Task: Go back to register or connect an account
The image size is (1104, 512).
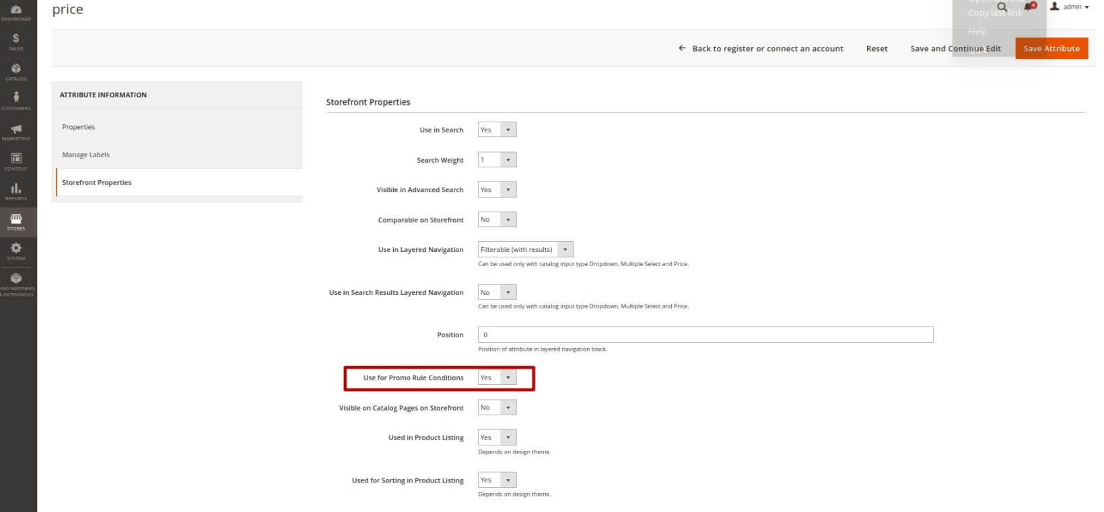Action: point(761,48)
